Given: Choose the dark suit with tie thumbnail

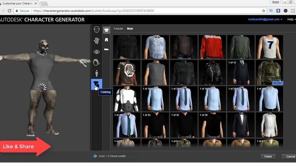Looking at the screenshot, I should [241, 73].
